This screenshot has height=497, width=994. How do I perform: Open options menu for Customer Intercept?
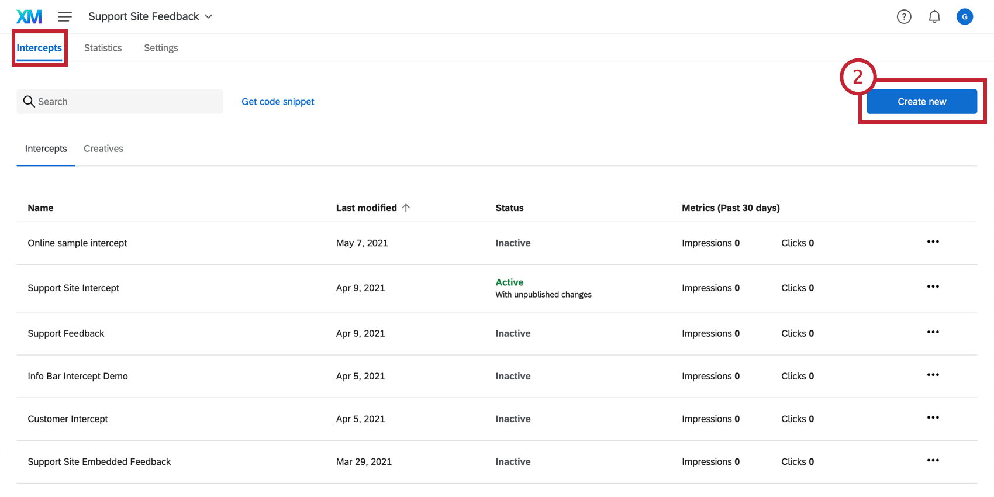[x=933, y=418]
